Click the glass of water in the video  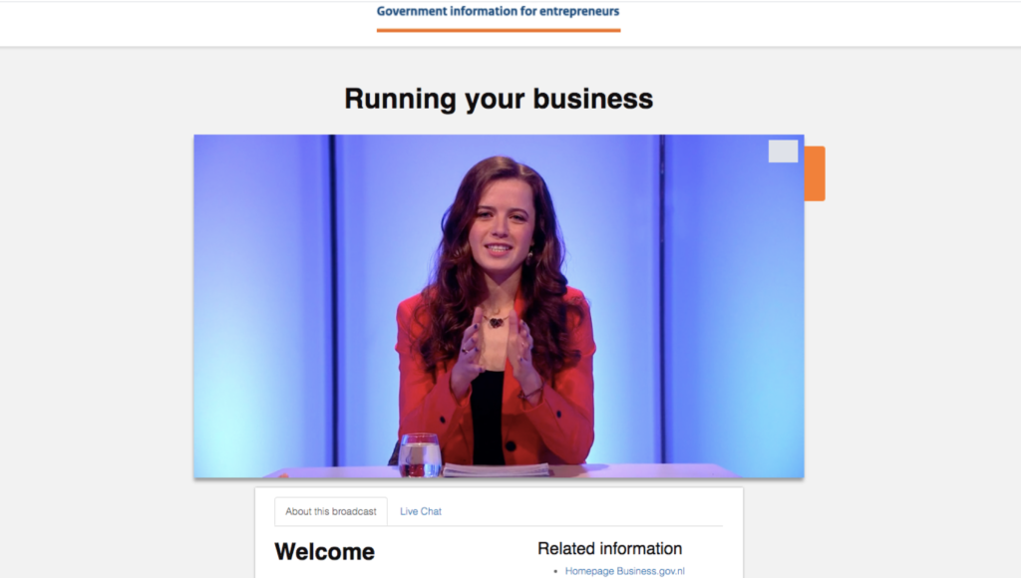(x=419, y=455)
